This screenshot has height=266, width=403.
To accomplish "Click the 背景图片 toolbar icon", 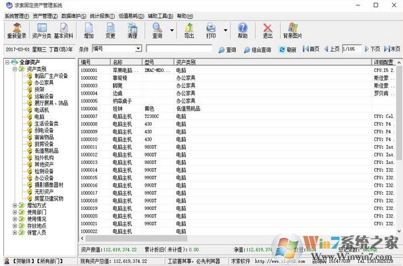I will [x=293, y=31].
